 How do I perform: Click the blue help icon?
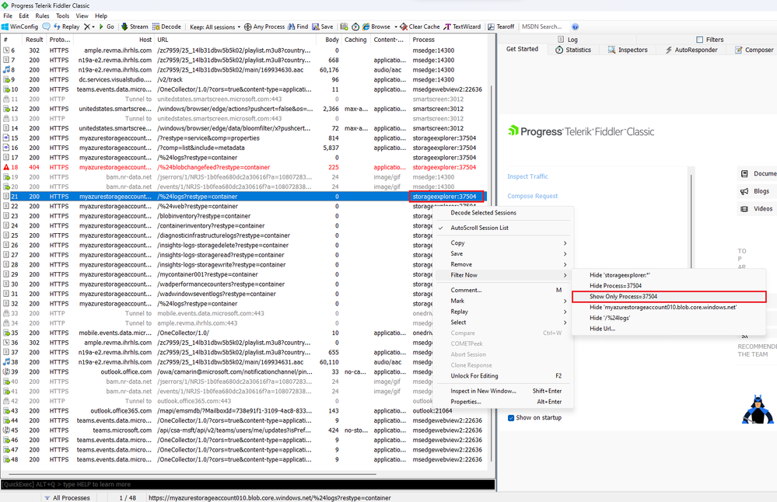(576, 26)
